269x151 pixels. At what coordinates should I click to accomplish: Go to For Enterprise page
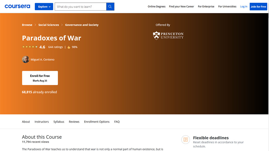coord(206,7)
